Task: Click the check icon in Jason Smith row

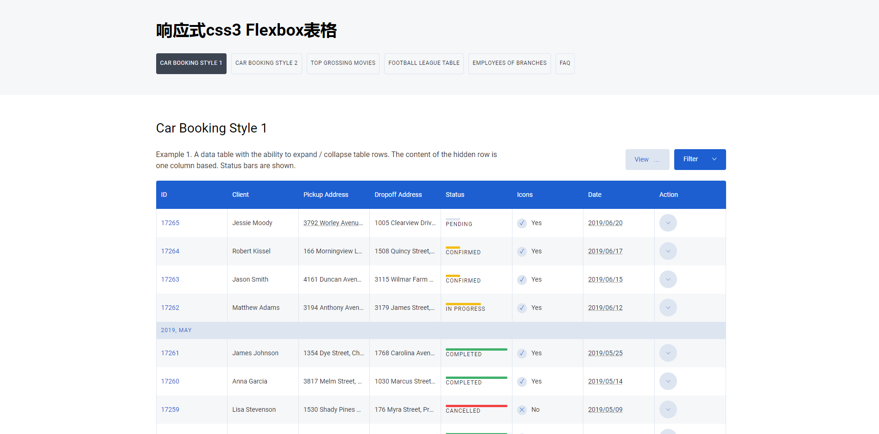Action: point(522,280)
